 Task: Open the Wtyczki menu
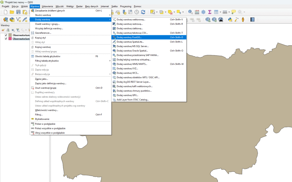point(60,6)
